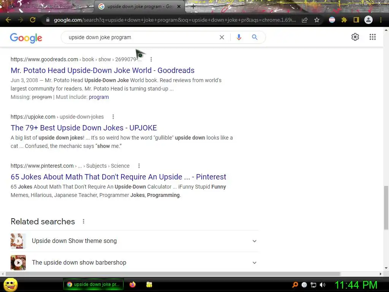Open Upside down Show theme song thumbnail
This screenshot has height=292, width=389.
(18, 241)
